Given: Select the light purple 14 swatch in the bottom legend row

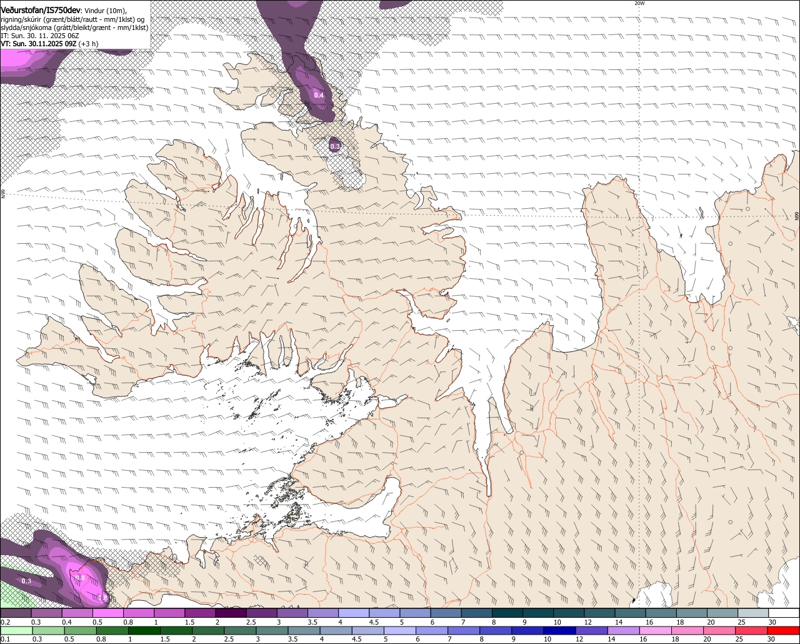Looking at the screenshot, I should point(623,630).
